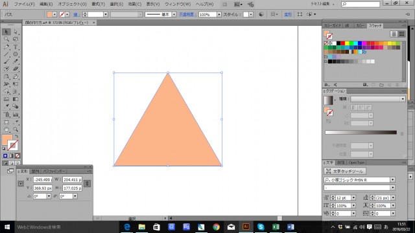Click the 変形 link in control bar
The image size is (415, 233).
288,14
